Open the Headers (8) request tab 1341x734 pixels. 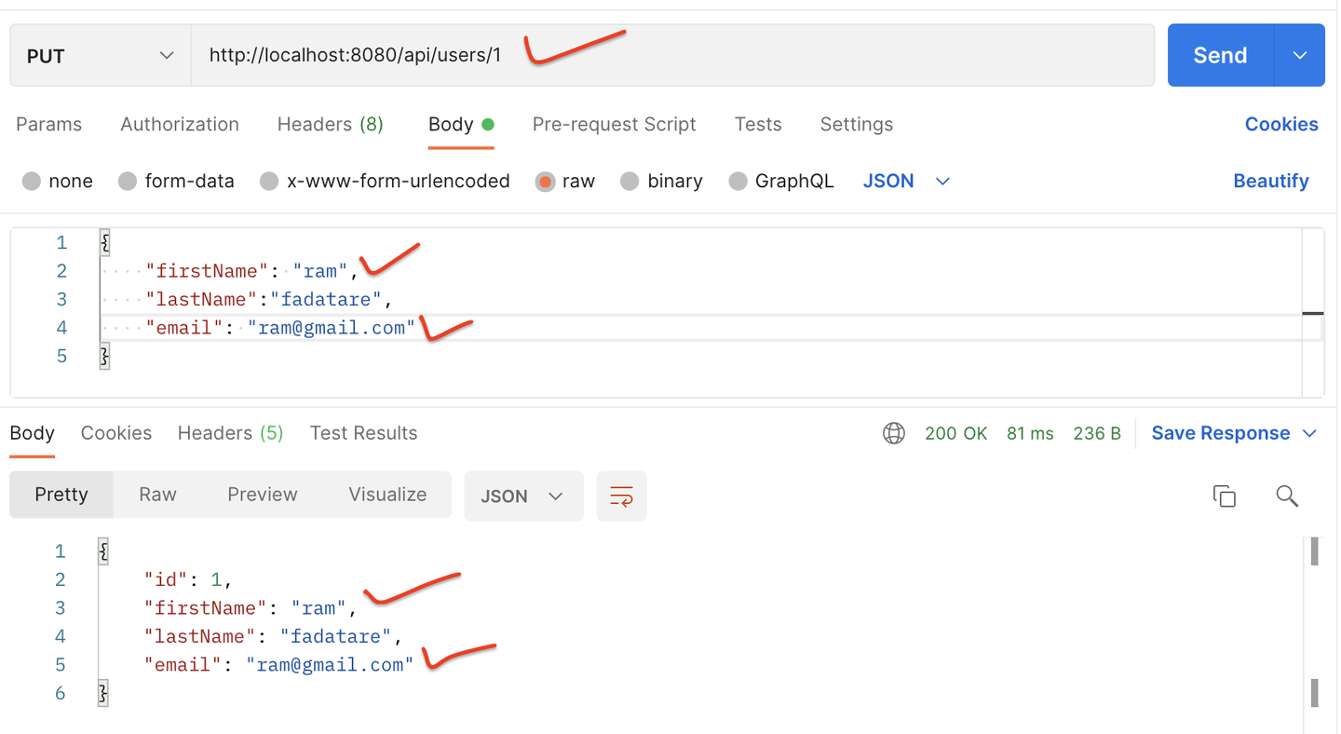tap(330, 124)
